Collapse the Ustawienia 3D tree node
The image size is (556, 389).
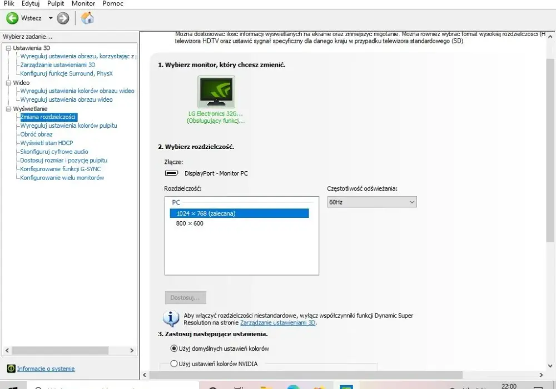8,48
